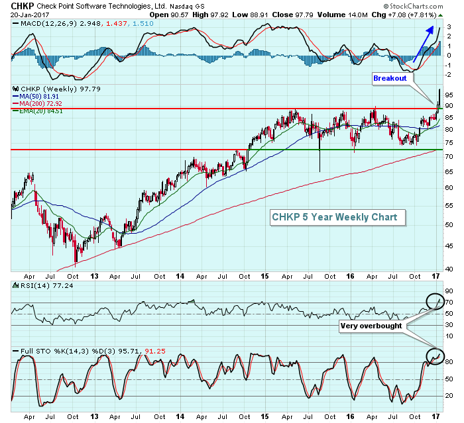This screenshot has height=423, width=464.
Task: Click the 30 tick on the RSI axis
Action: (449, 325)
